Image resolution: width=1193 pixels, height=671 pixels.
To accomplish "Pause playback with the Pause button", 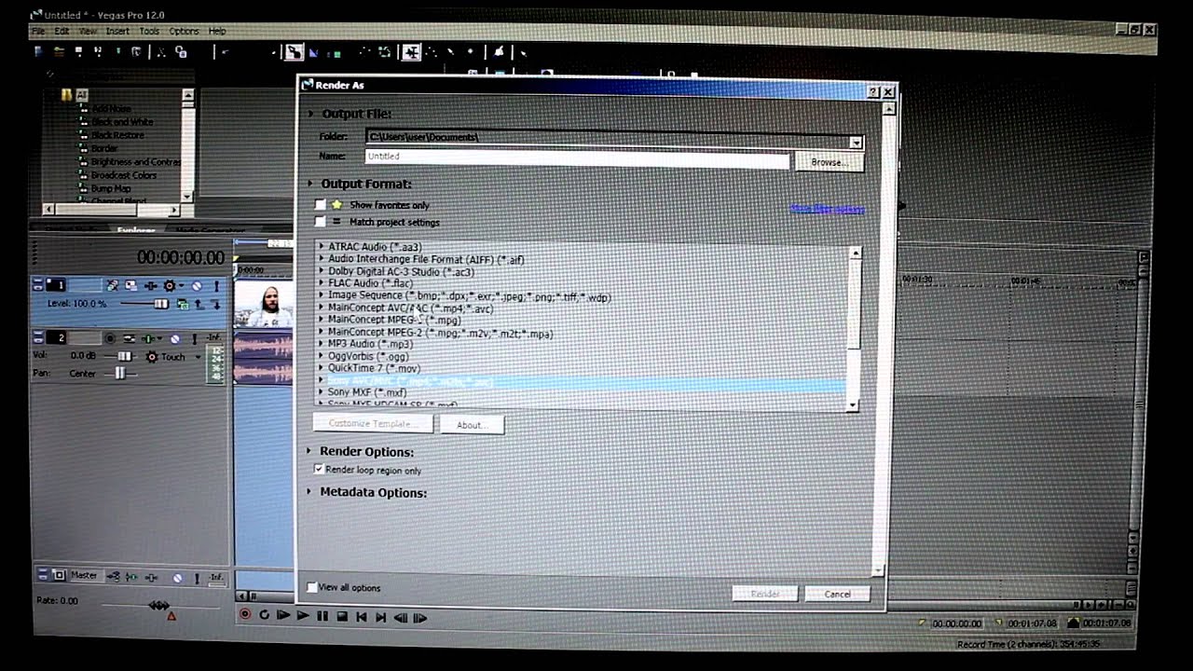I will pyautogui.click(x=322, y=616).
